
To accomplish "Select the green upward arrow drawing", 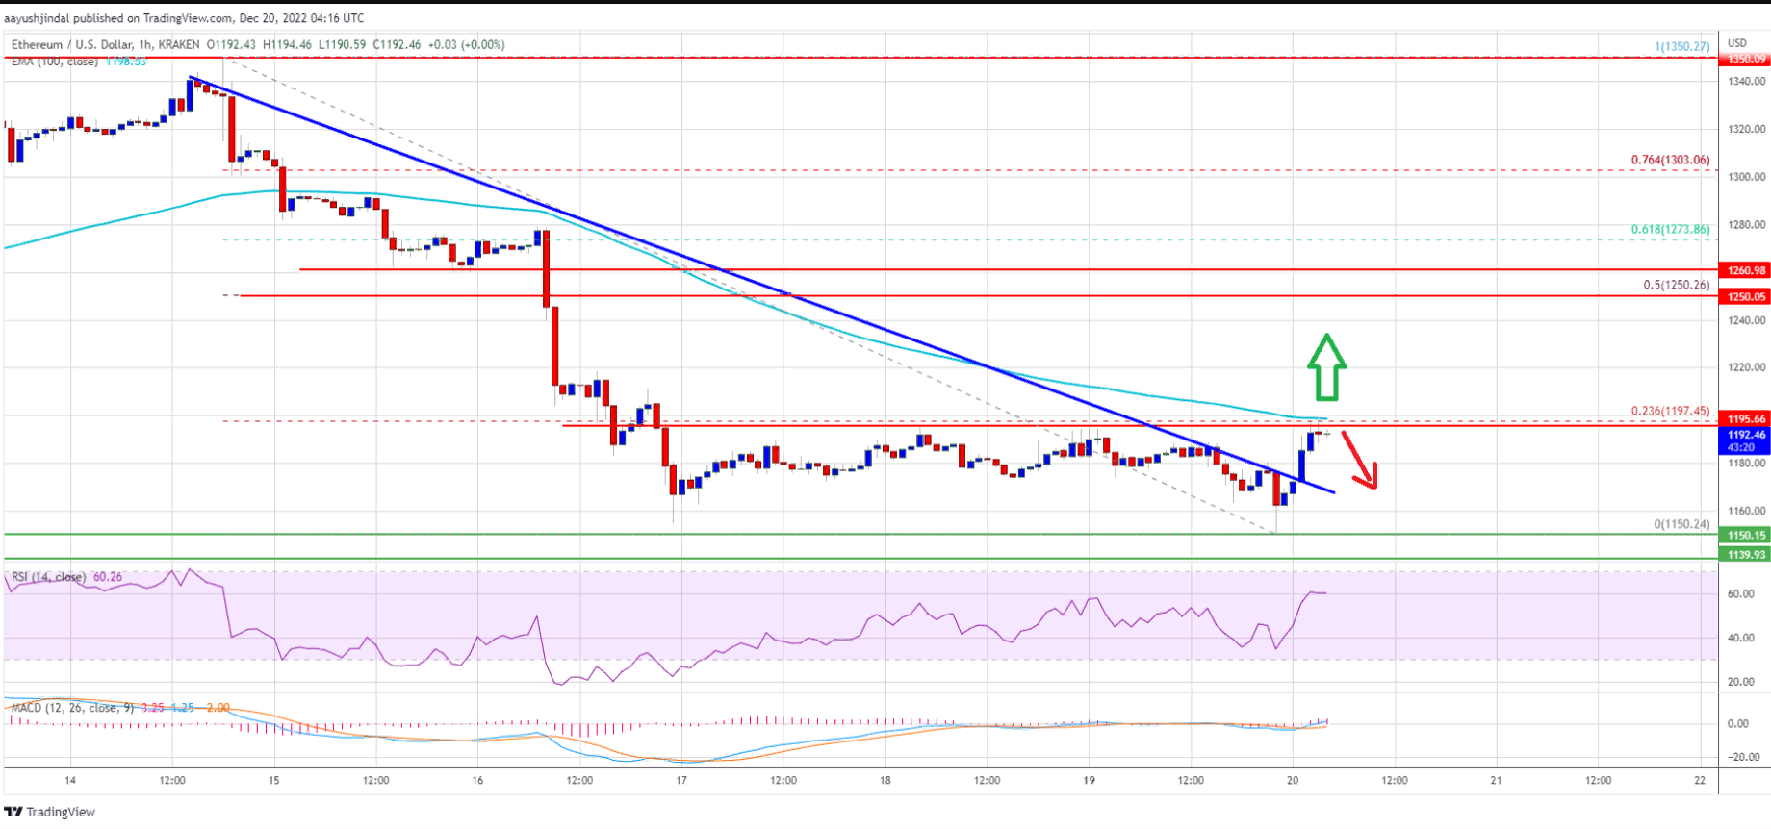I will (x=1326, y=367).
